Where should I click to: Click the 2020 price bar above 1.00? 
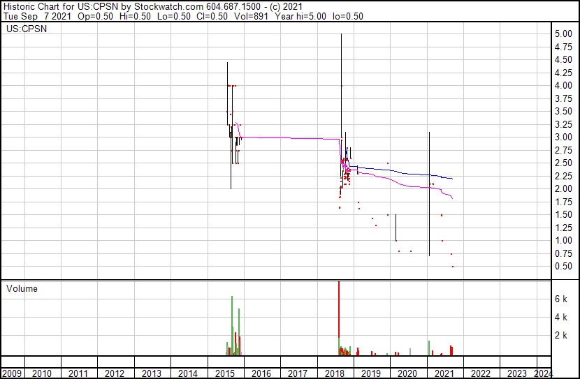pos(396,228)
